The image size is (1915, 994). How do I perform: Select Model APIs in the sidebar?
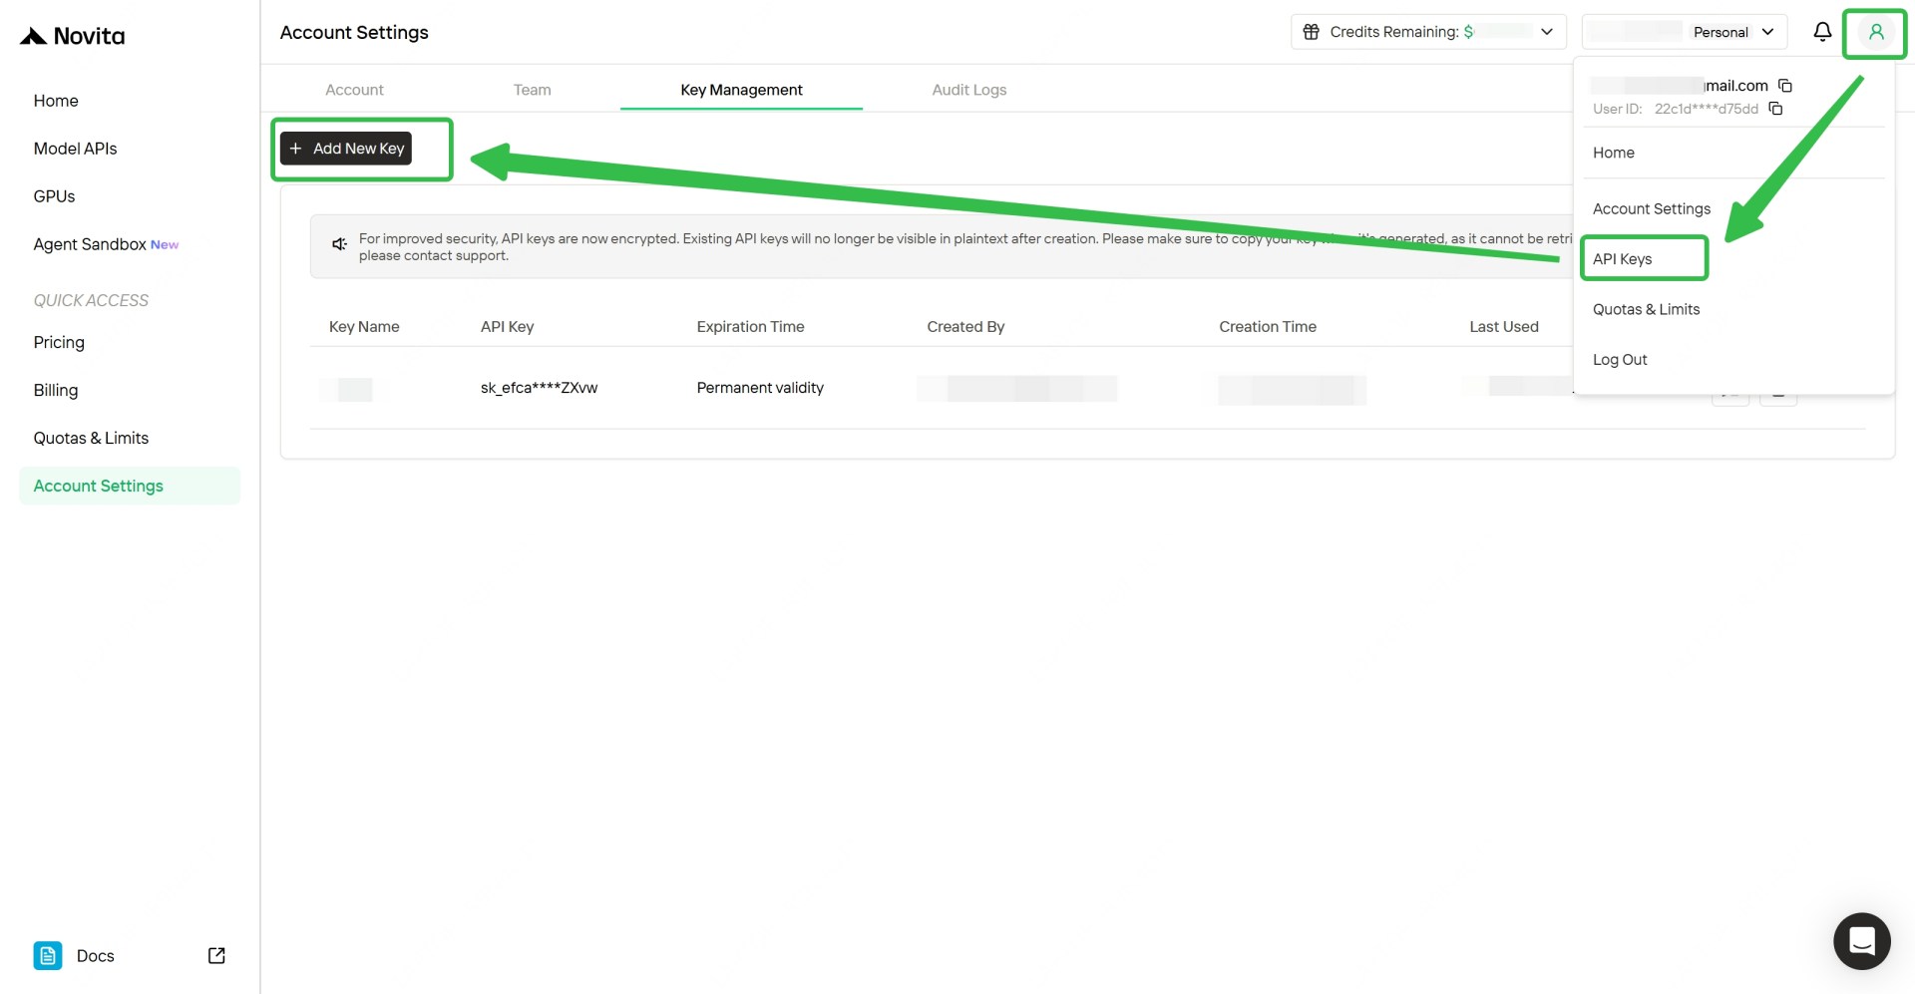click(x=75, y=148)
